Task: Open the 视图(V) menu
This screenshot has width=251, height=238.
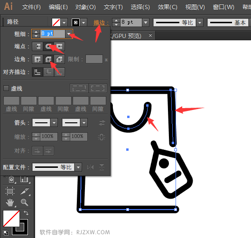Action: [x=195, y=7]
